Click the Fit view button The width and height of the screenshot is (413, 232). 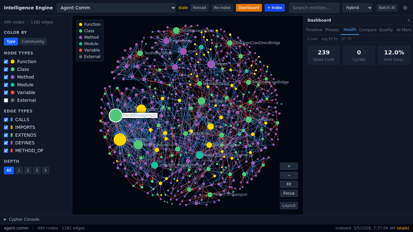point(289,184)
